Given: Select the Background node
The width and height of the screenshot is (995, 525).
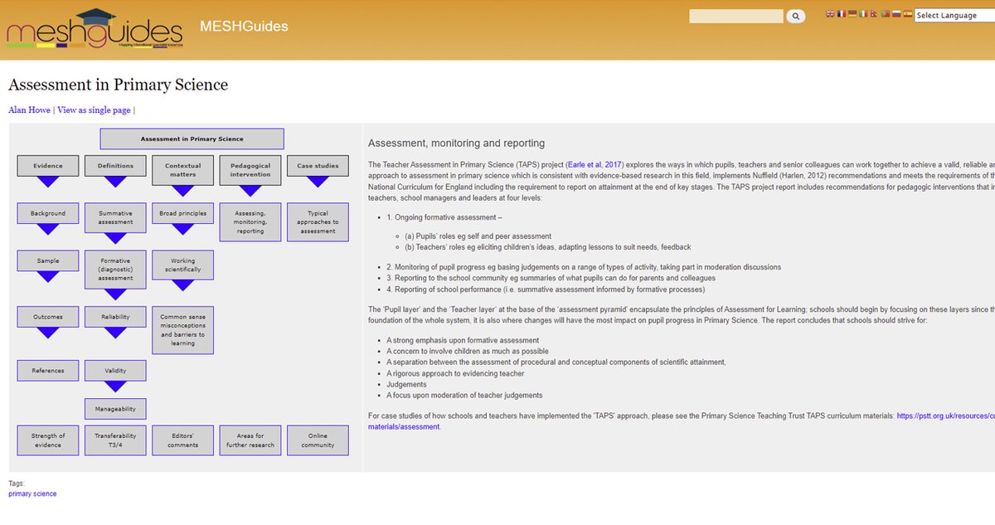Looking at the screenshot, I should tap(48, 213).
